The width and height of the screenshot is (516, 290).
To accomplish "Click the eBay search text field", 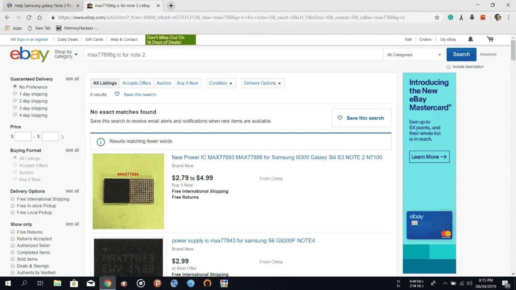I will 234,55.
